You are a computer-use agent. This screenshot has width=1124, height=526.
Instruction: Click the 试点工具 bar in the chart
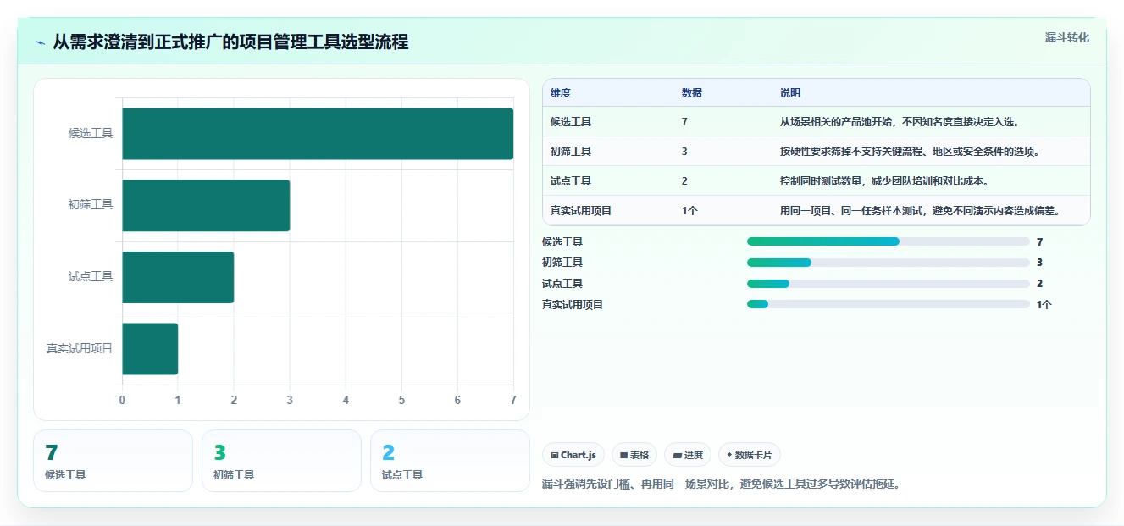pos(178,277)
